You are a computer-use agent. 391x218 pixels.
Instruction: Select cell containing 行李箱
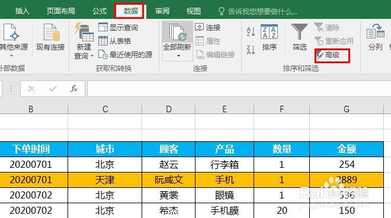[x=225, y=165]
